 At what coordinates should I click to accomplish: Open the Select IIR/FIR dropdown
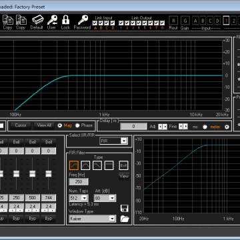[114, 141]
